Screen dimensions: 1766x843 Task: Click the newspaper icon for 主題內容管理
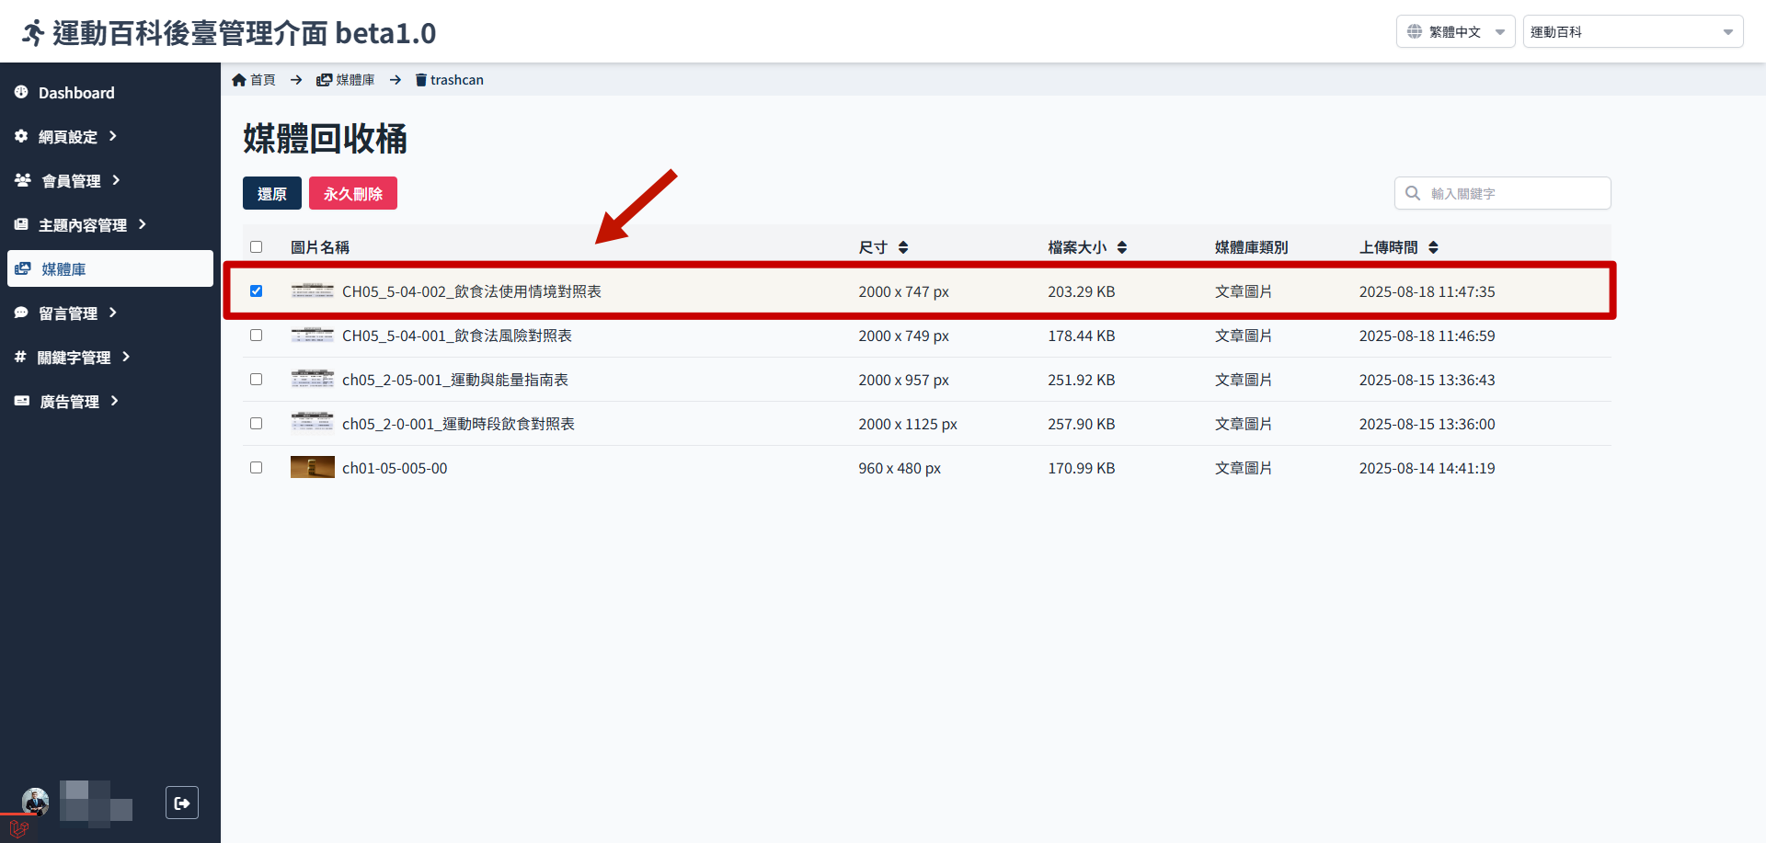pos(21,224)
